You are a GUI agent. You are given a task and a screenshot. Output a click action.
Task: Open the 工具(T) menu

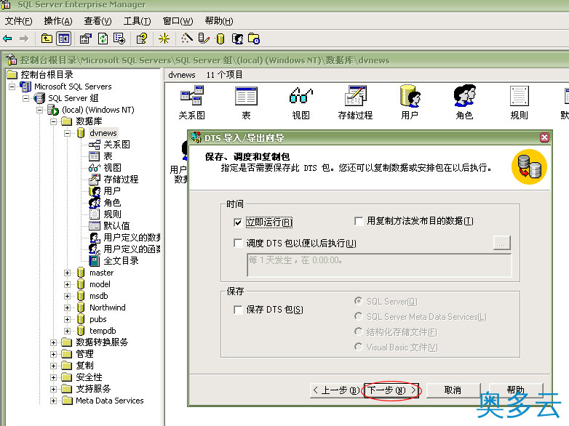coord(137,21)
